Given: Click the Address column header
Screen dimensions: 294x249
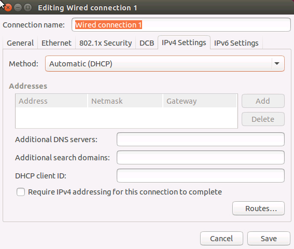Looking at the screenshot, I should [x=51, y=101].
